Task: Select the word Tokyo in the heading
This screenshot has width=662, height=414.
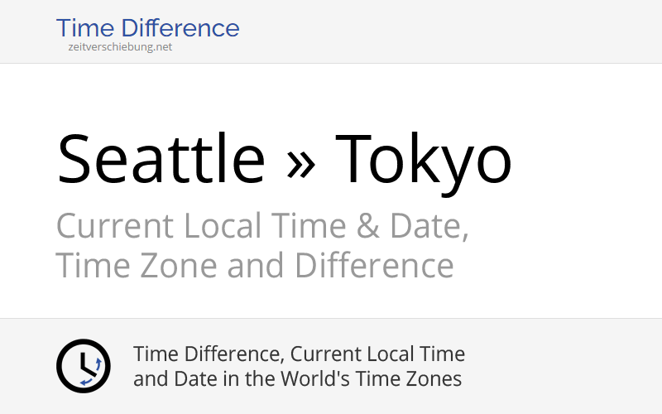Action: pos(424,160)
